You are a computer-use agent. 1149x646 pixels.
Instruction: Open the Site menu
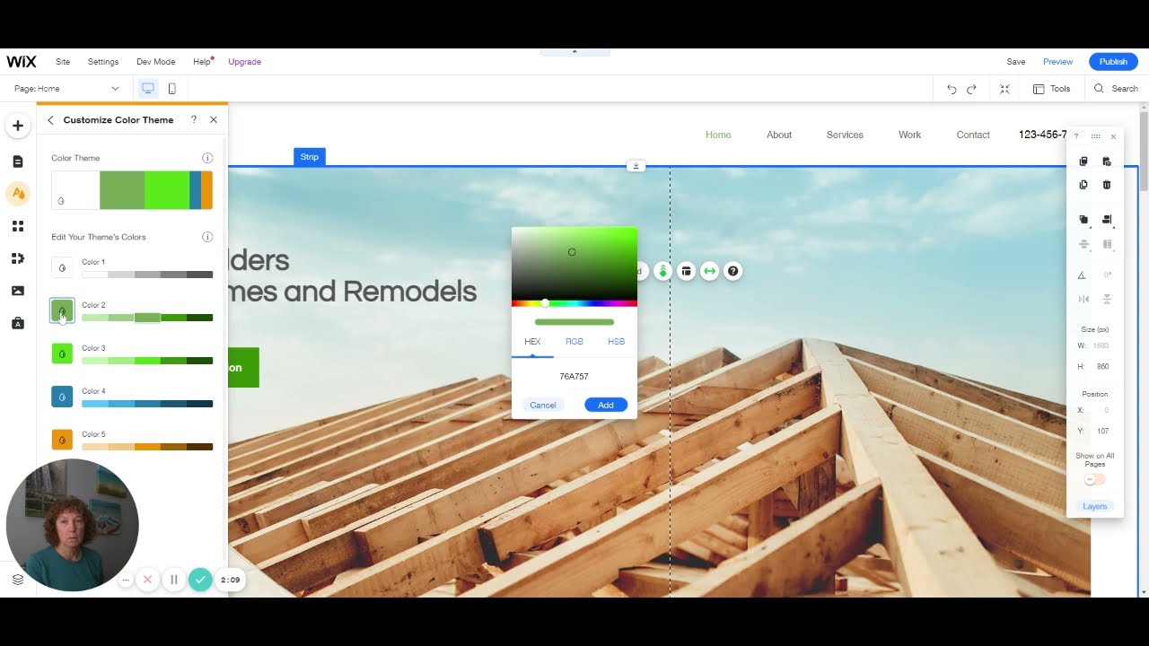coord(63,62)
